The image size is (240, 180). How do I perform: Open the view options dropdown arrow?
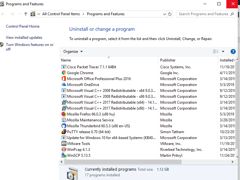(x=223, y=52)
